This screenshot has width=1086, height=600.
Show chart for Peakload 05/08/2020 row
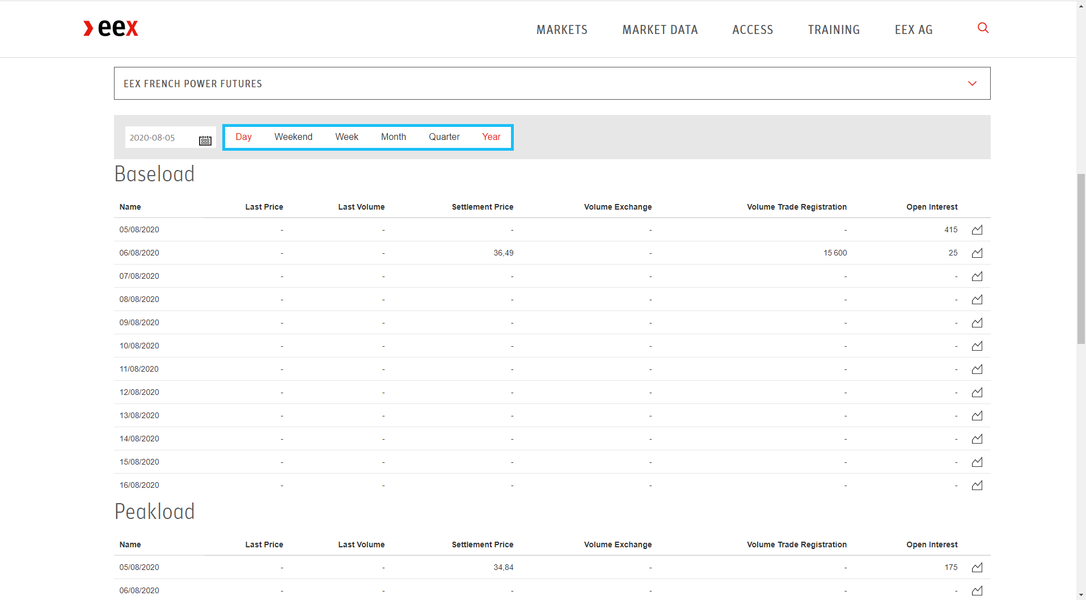[x=977, y=568]
